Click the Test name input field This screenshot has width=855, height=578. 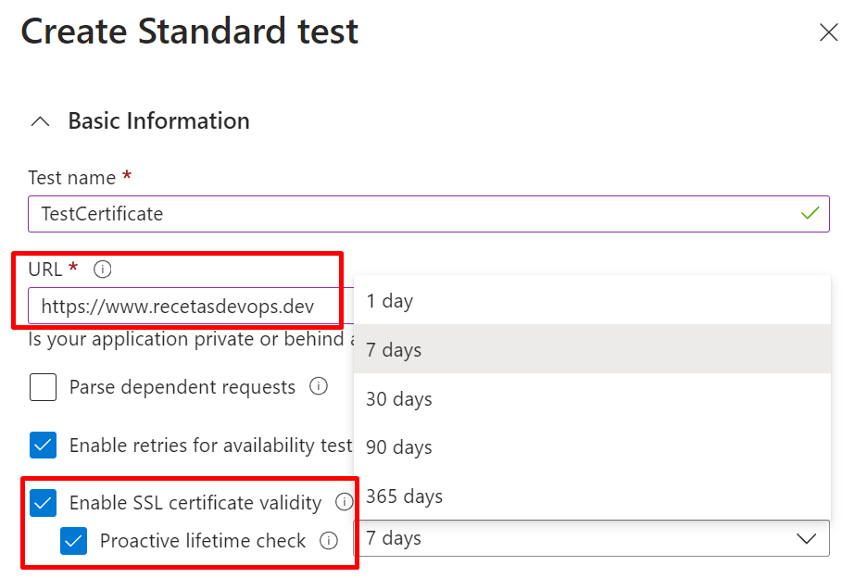coord(429,214)
